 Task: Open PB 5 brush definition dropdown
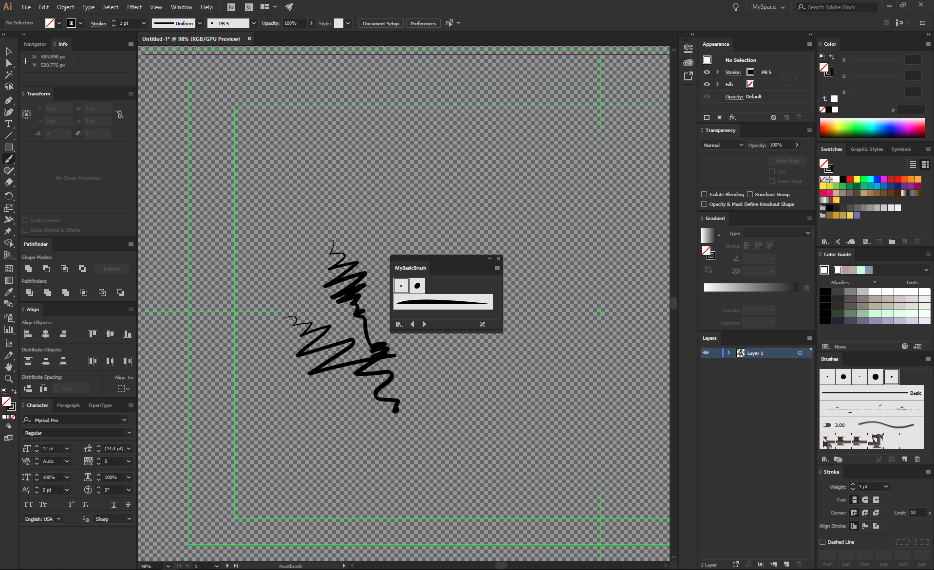tap(254, 23)
